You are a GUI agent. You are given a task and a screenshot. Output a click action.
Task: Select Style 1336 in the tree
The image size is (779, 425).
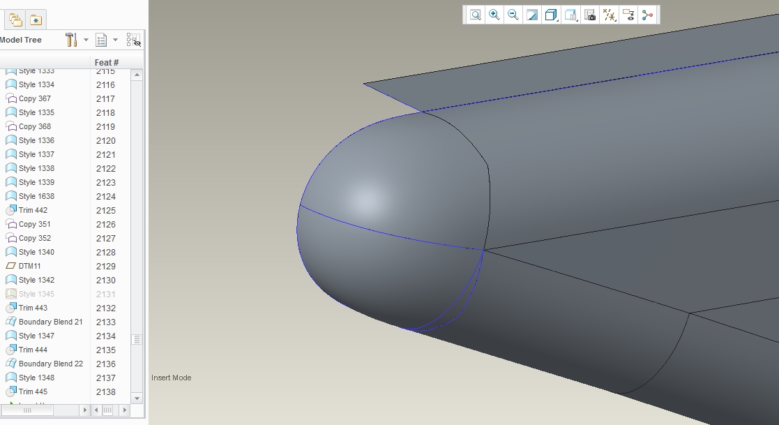[36, 140]
